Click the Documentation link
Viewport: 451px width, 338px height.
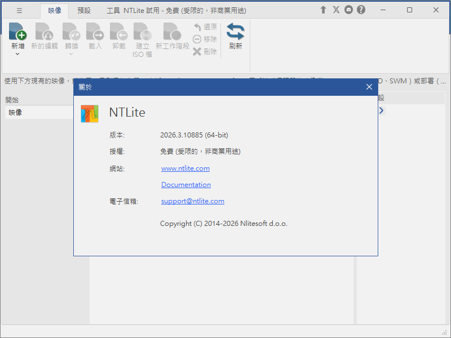pos(186,184)
